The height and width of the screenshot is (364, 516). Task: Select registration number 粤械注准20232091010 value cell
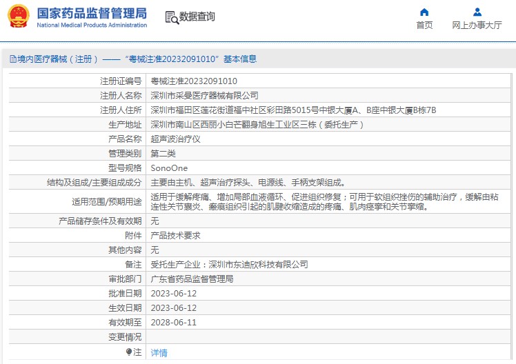coord(329,81)
